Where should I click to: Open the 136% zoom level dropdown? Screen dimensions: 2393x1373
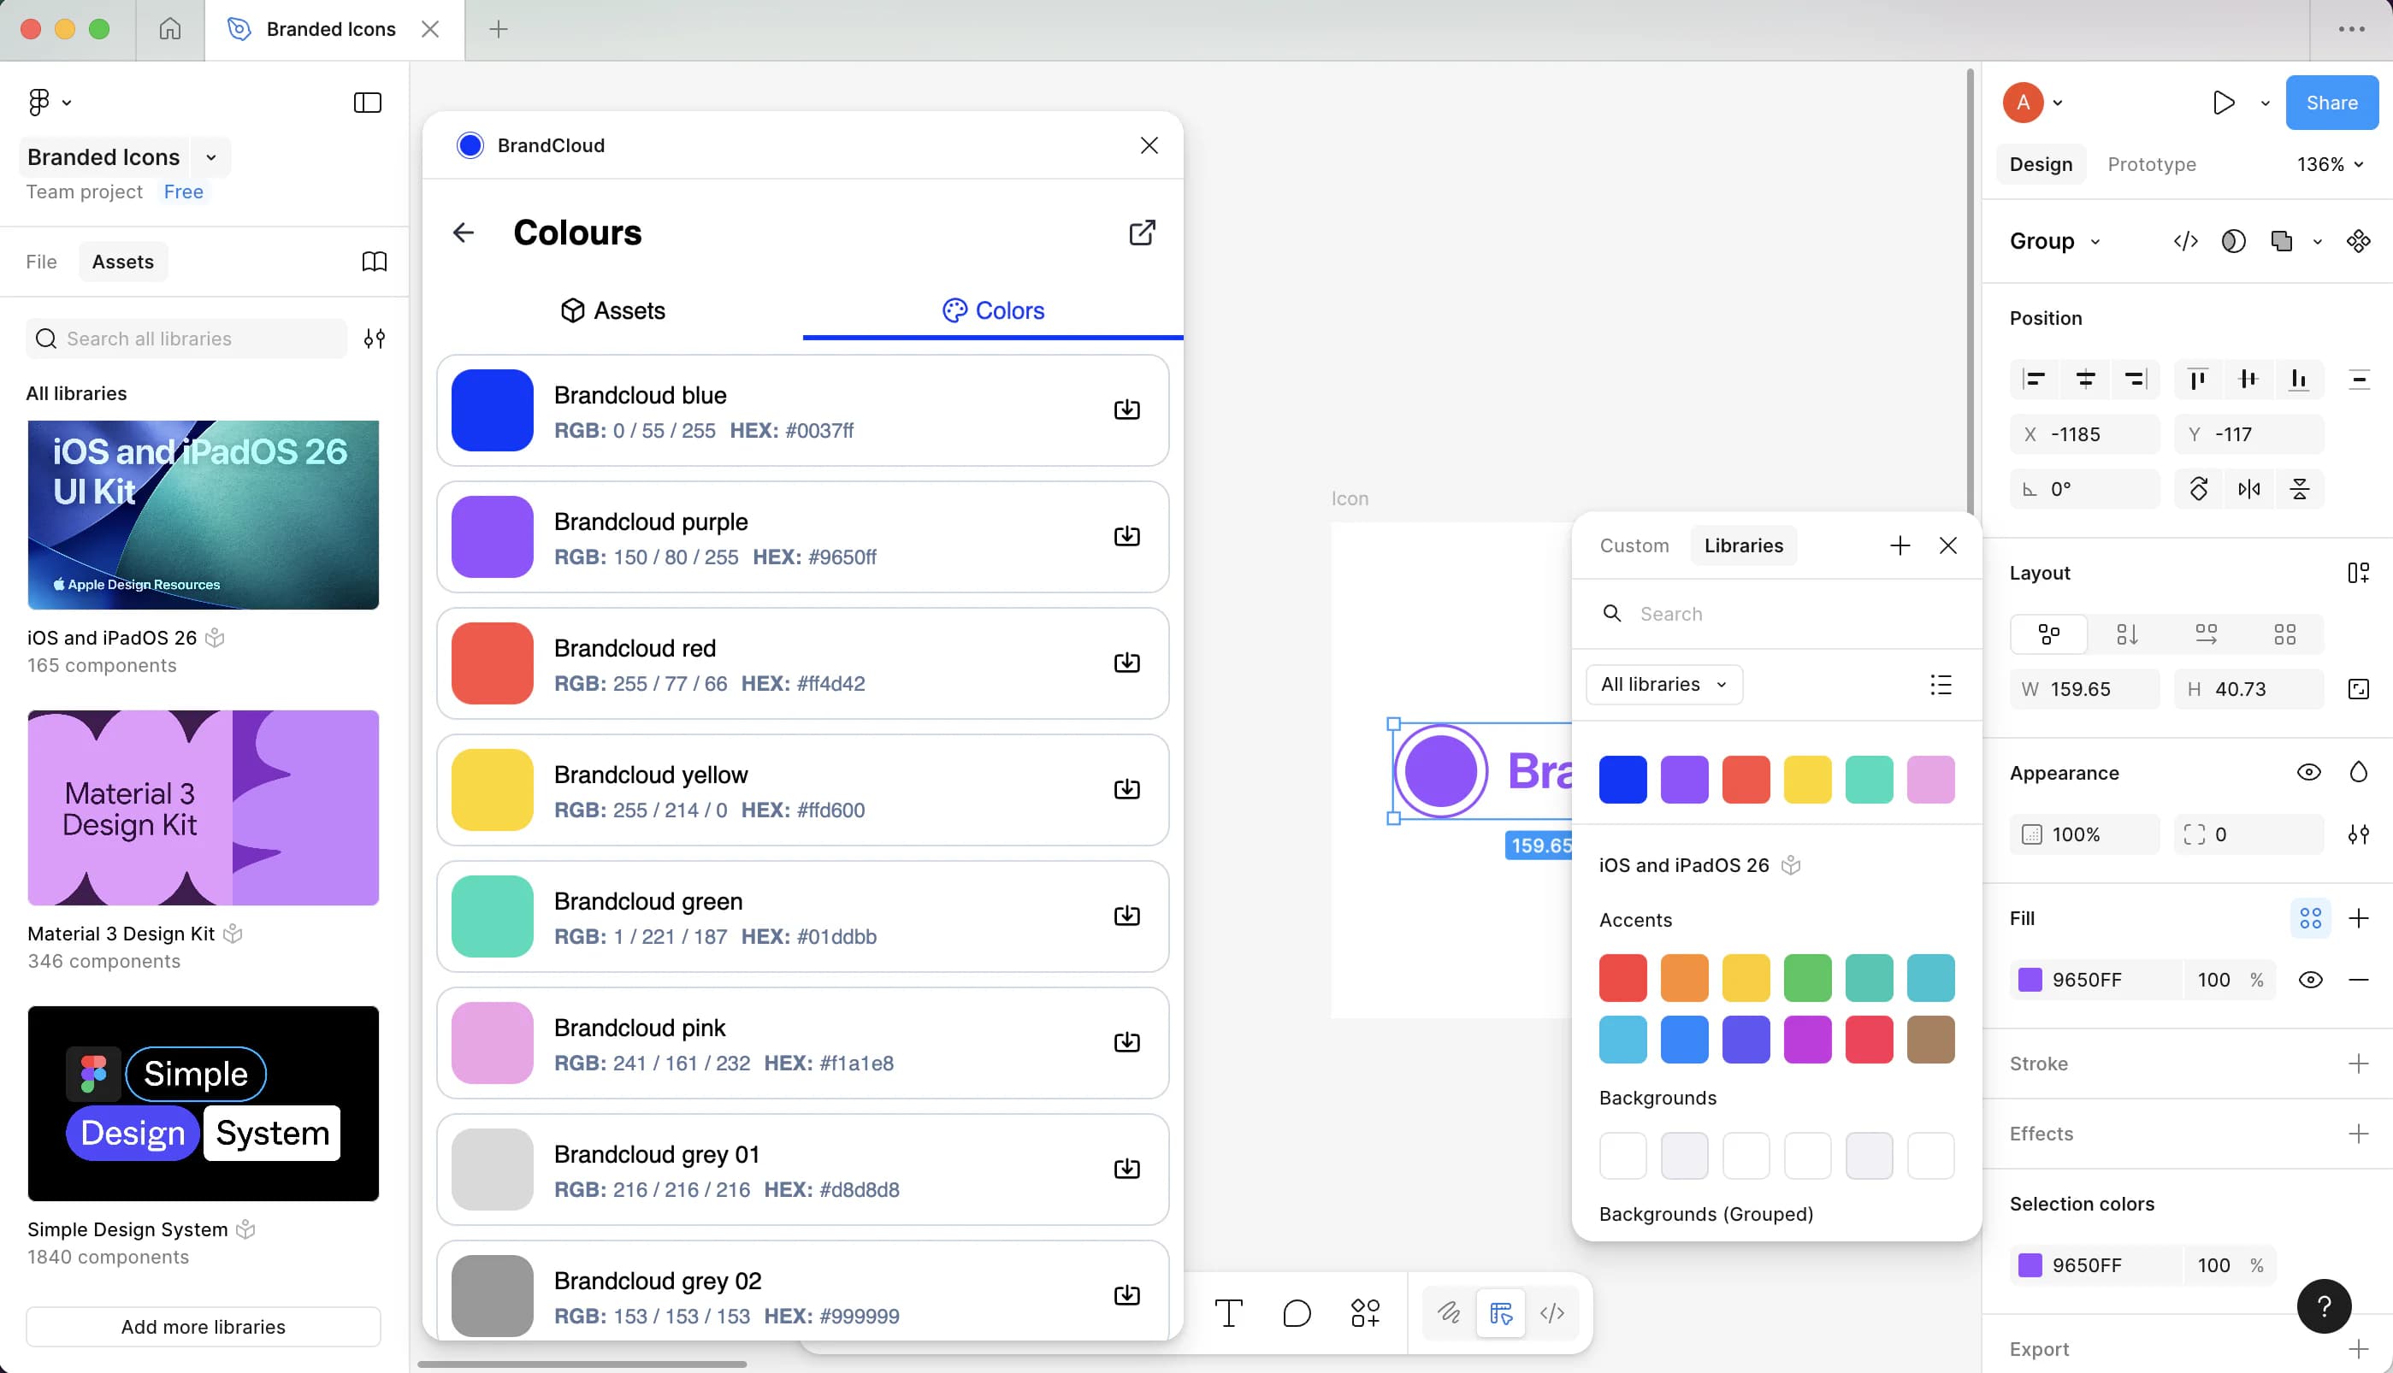[2330, 164]
